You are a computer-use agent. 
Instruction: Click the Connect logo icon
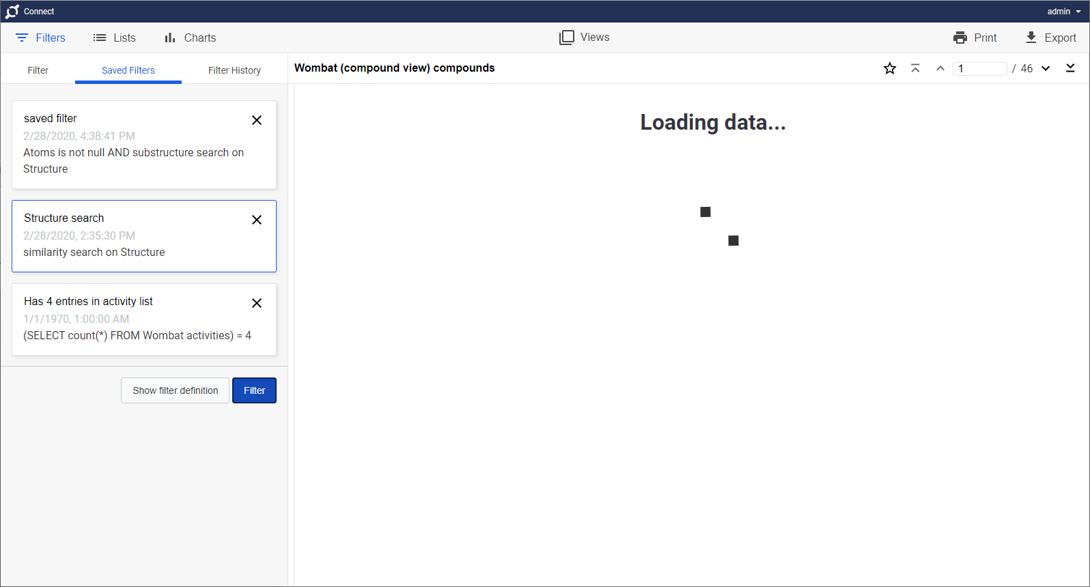[12, 12]
